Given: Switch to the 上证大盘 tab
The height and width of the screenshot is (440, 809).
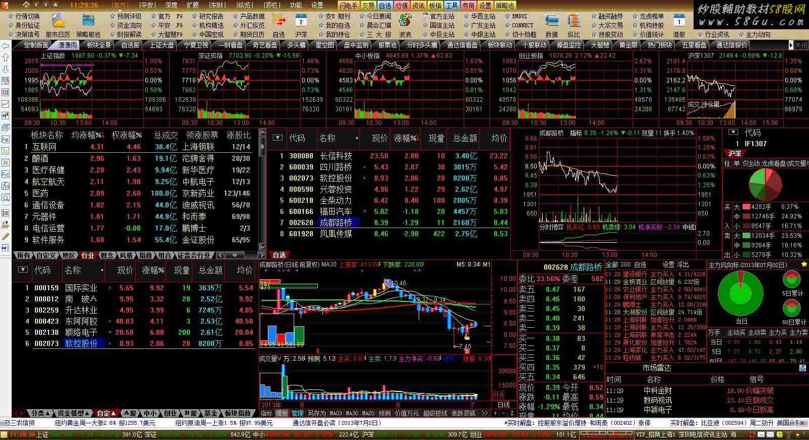Looking at the screenshot, I should 161,45.
